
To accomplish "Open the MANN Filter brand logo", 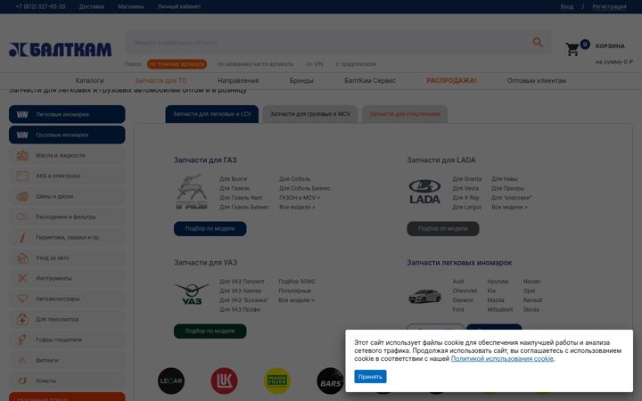I will tap(277, 381).
